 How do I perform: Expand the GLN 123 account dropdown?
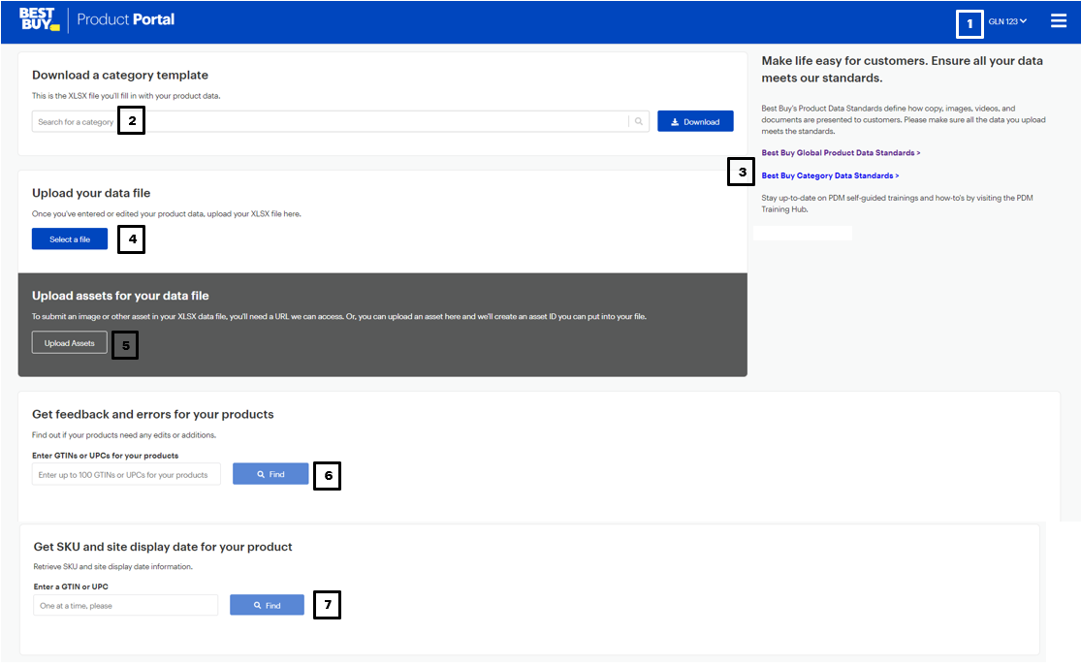coord(1007,21)
